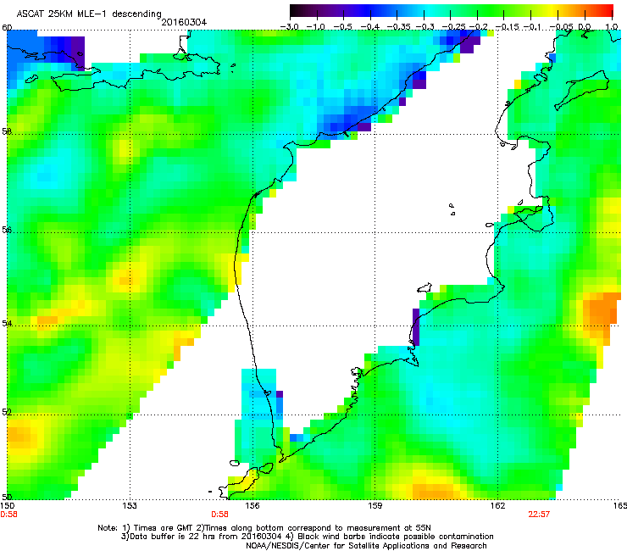627x551 pixels.
Task: Select the date '20160304' under the title
Action: point(184,22)
